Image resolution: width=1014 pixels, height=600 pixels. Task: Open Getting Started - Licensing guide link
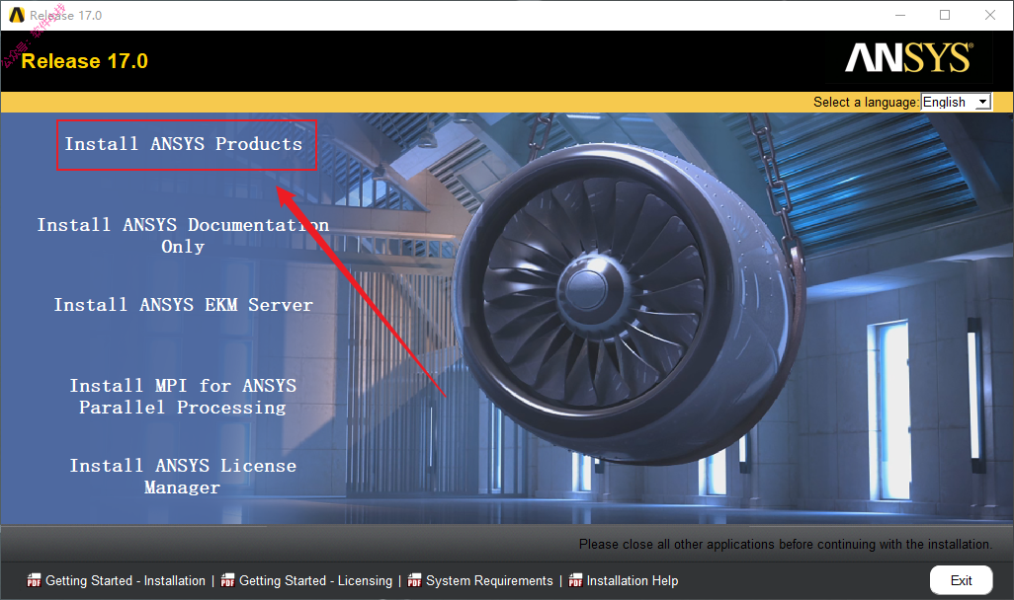tap(315, 580)
